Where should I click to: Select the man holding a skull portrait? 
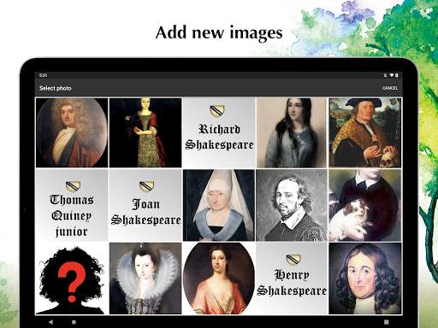[365, 132]
